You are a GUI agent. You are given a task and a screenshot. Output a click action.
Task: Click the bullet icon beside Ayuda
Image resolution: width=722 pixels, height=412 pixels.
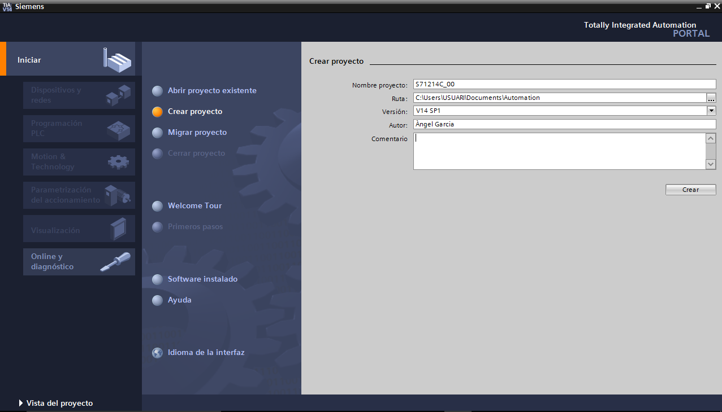pos(157,300)
